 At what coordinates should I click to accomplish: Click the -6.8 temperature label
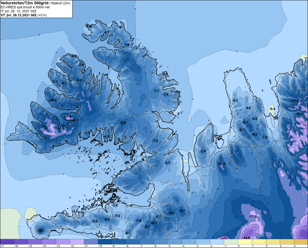[255, 119]
